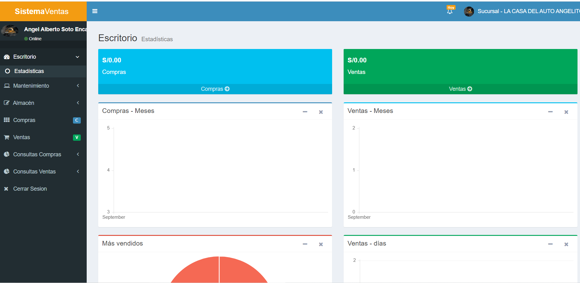Click the Cerrar Sesion cross icon

pos(6,188)
